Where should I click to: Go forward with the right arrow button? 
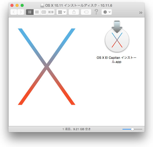coord(21,12)
